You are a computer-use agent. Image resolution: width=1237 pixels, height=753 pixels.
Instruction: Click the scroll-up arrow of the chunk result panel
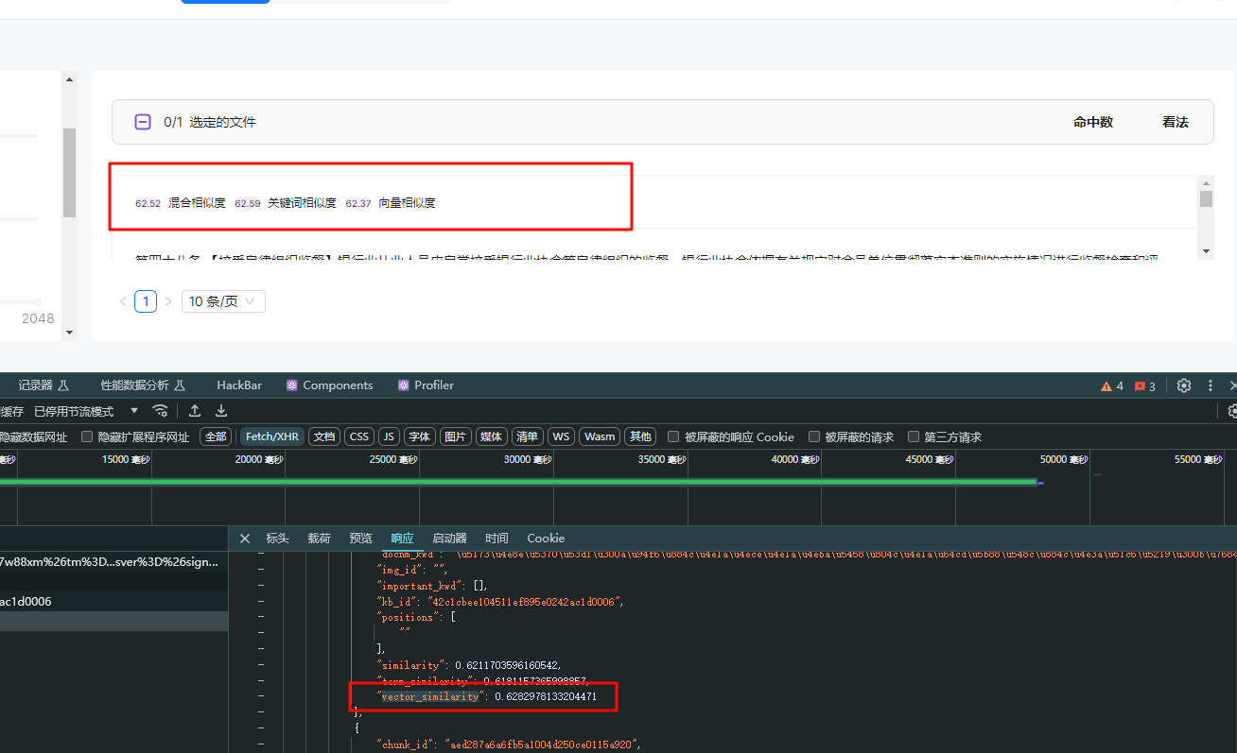[1206, 182]
